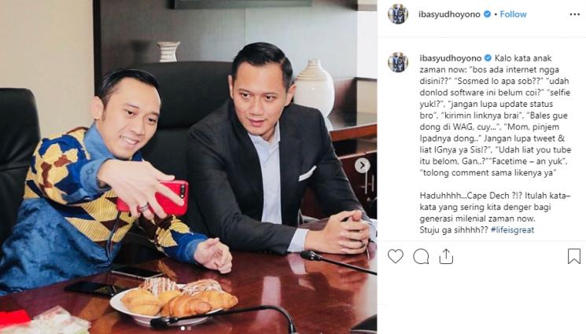Follow ibasyudhoyono account
Viewport: 586px width, 334px height.
coord(513,14)
